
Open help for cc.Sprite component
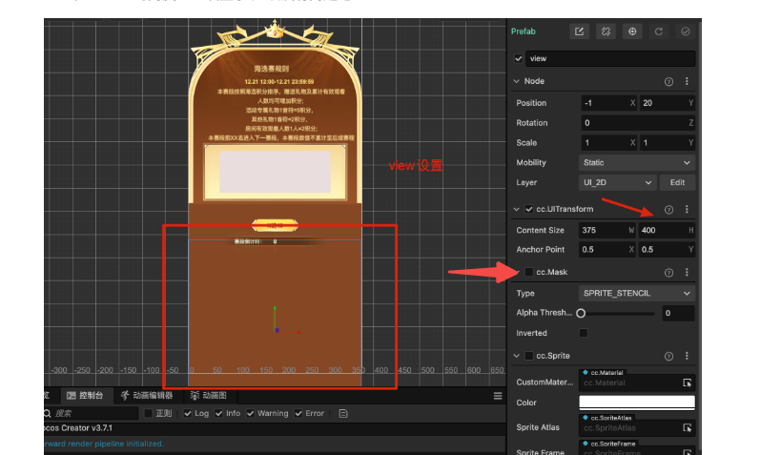click(x=668, y=357)
